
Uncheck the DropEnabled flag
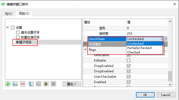[x=129, y=71]
